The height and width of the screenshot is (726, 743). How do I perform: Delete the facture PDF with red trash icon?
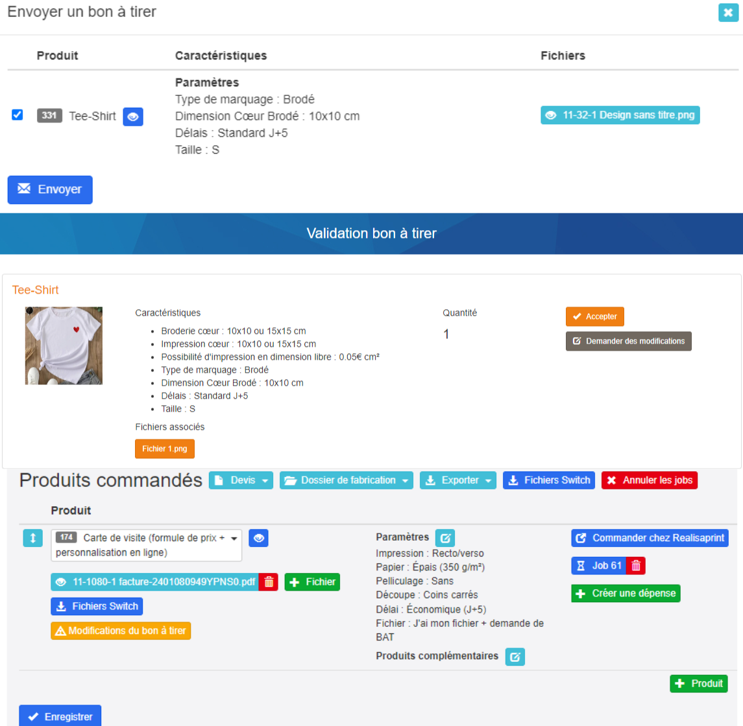(x=269, y=582)
